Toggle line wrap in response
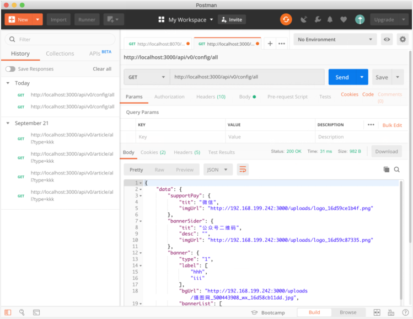The width and height of the screenshot is (413, 319). click(x=243, y=169)
